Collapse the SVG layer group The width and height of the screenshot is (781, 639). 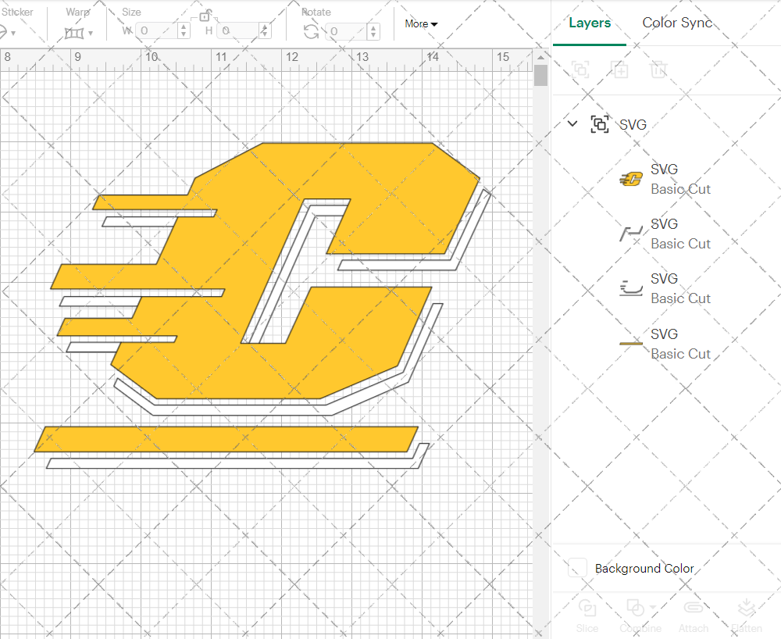tap(572, 123)
